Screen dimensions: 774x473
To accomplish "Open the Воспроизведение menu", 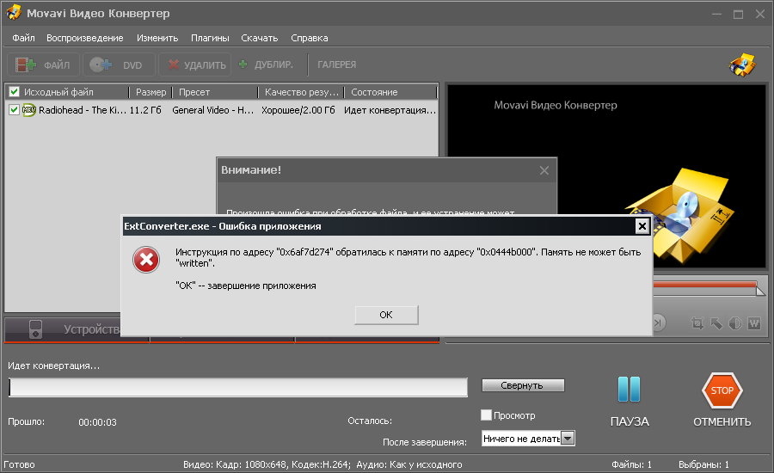I will click(85, 38).
